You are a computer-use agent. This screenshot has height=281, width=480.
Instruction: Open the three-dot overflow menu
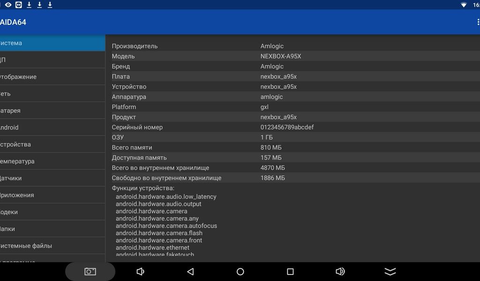point(477,22)
